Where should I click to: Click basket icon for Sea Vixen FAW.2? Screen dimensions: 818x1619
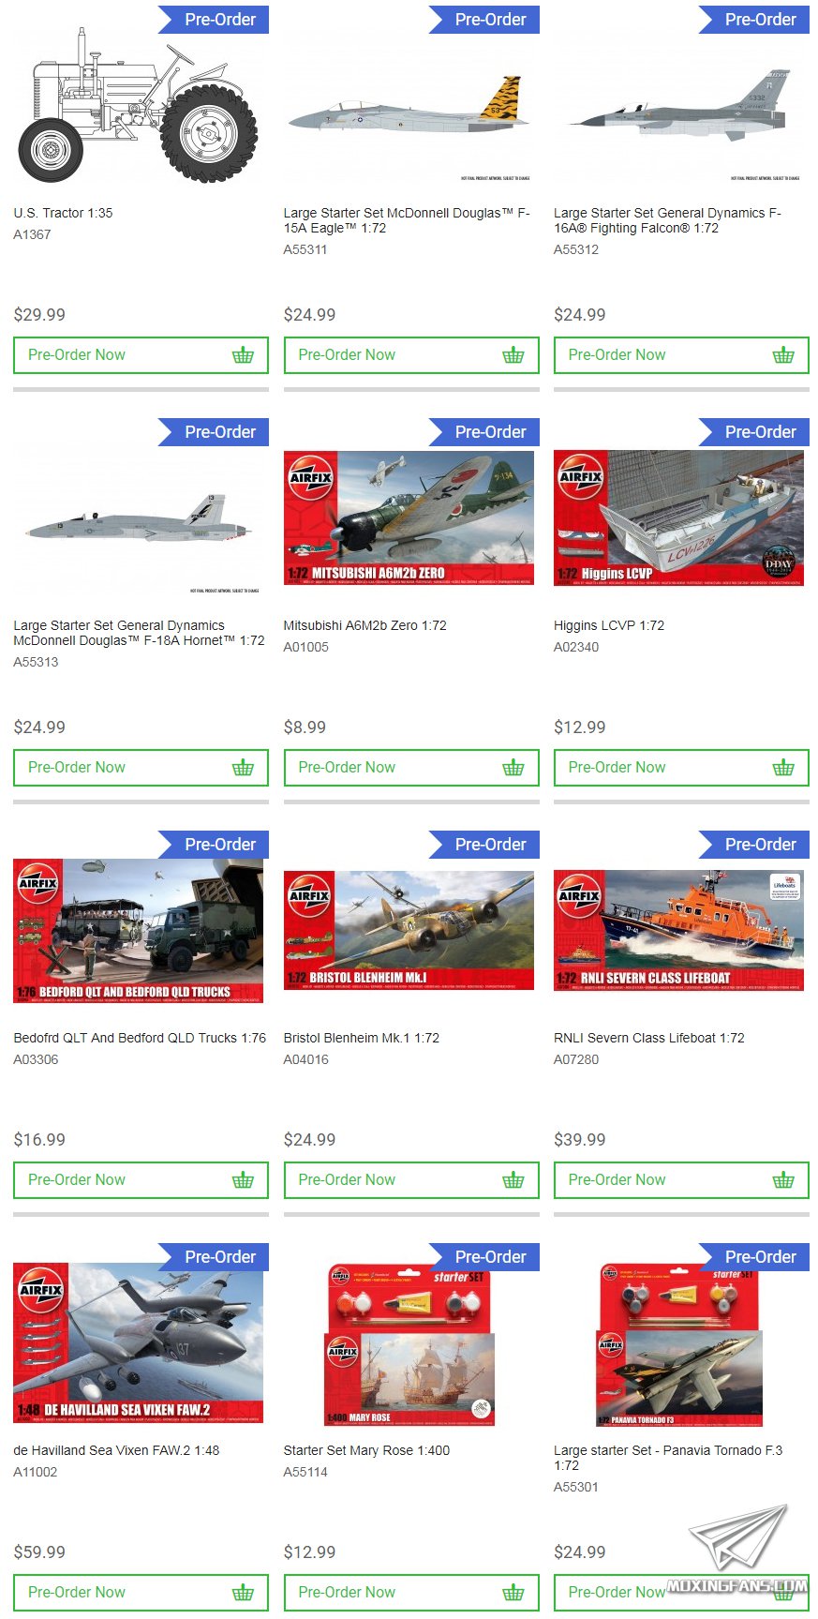point(243,1593)
